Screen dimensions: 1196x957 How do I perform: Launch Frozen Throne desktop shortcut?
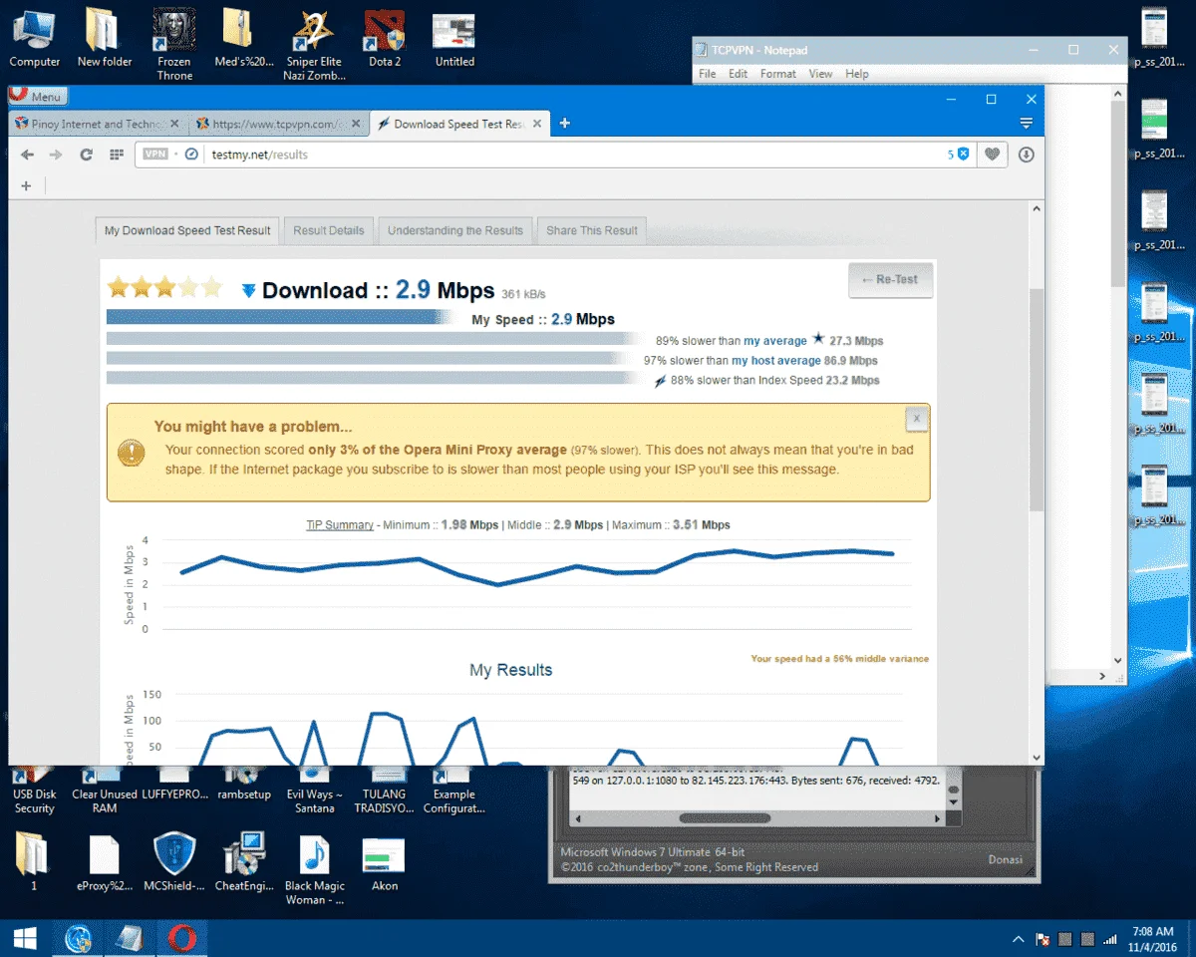(174, 45)
